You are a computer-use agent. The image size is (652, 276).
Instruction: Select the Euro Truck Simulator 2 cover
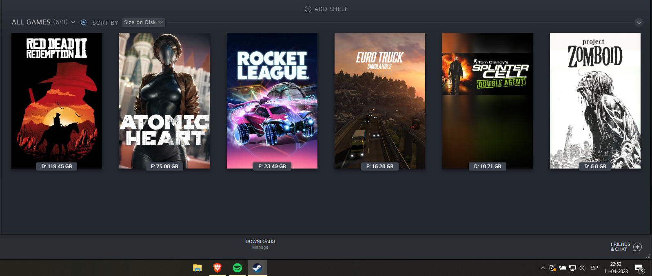(380, 101)
